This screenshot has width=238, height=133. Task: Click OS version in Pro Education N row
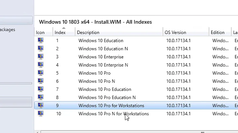(x=178, y=98)
